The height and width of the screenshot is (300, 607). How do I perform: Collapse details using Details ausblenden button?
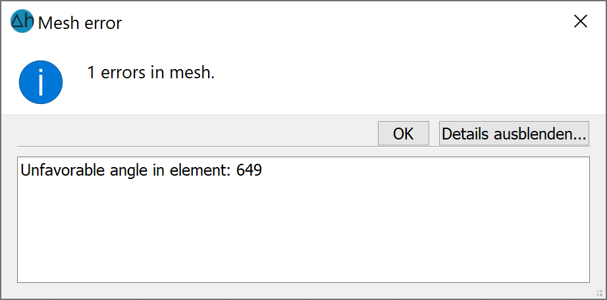[x=514, y=134]
